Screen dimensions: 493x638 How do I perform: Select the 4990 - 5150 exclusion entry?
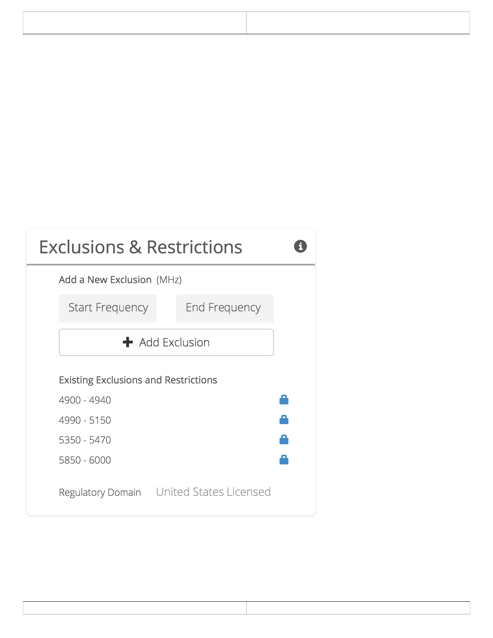tap(85, 420)
